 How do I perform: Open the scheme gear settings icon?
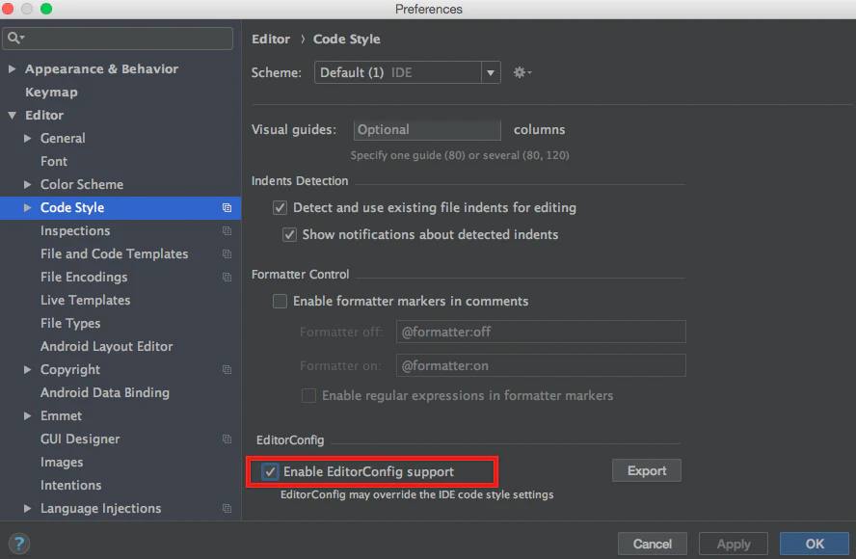(522, 72)
